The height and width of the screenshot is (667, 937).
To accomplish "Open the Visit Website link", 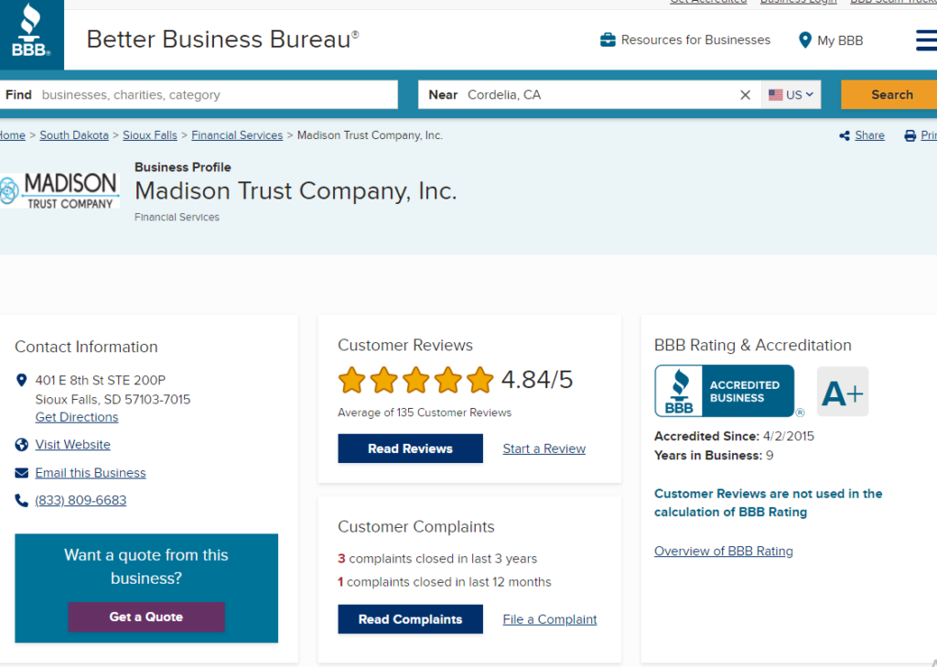I will coord(73,445).
